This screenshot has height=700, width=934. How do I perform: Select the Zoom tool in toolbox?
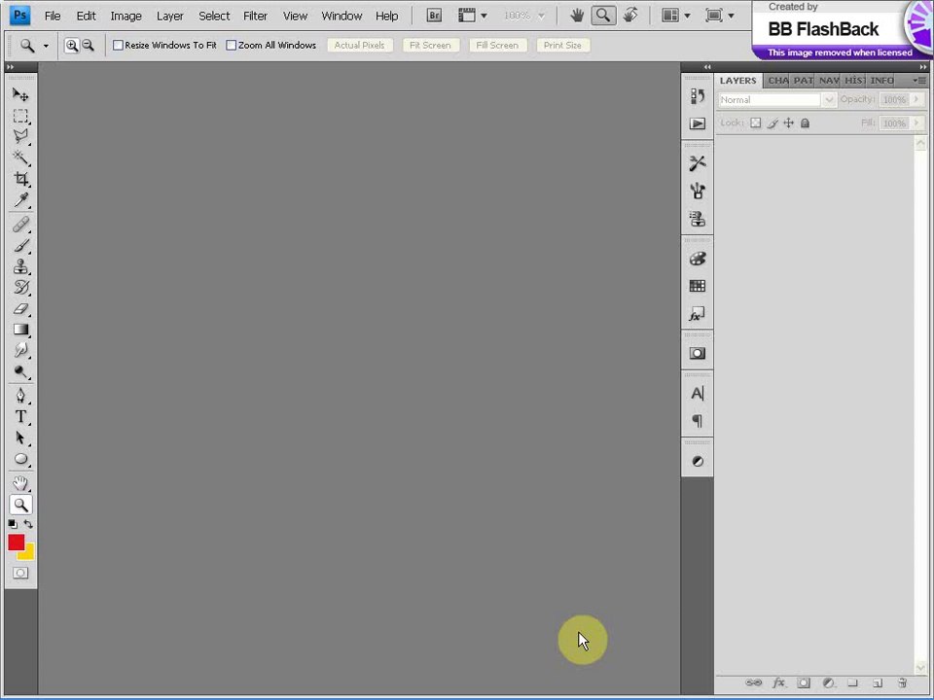20,505
